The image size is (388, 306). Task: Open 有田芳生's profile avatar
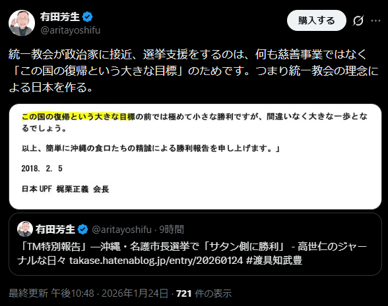(22, 23)
